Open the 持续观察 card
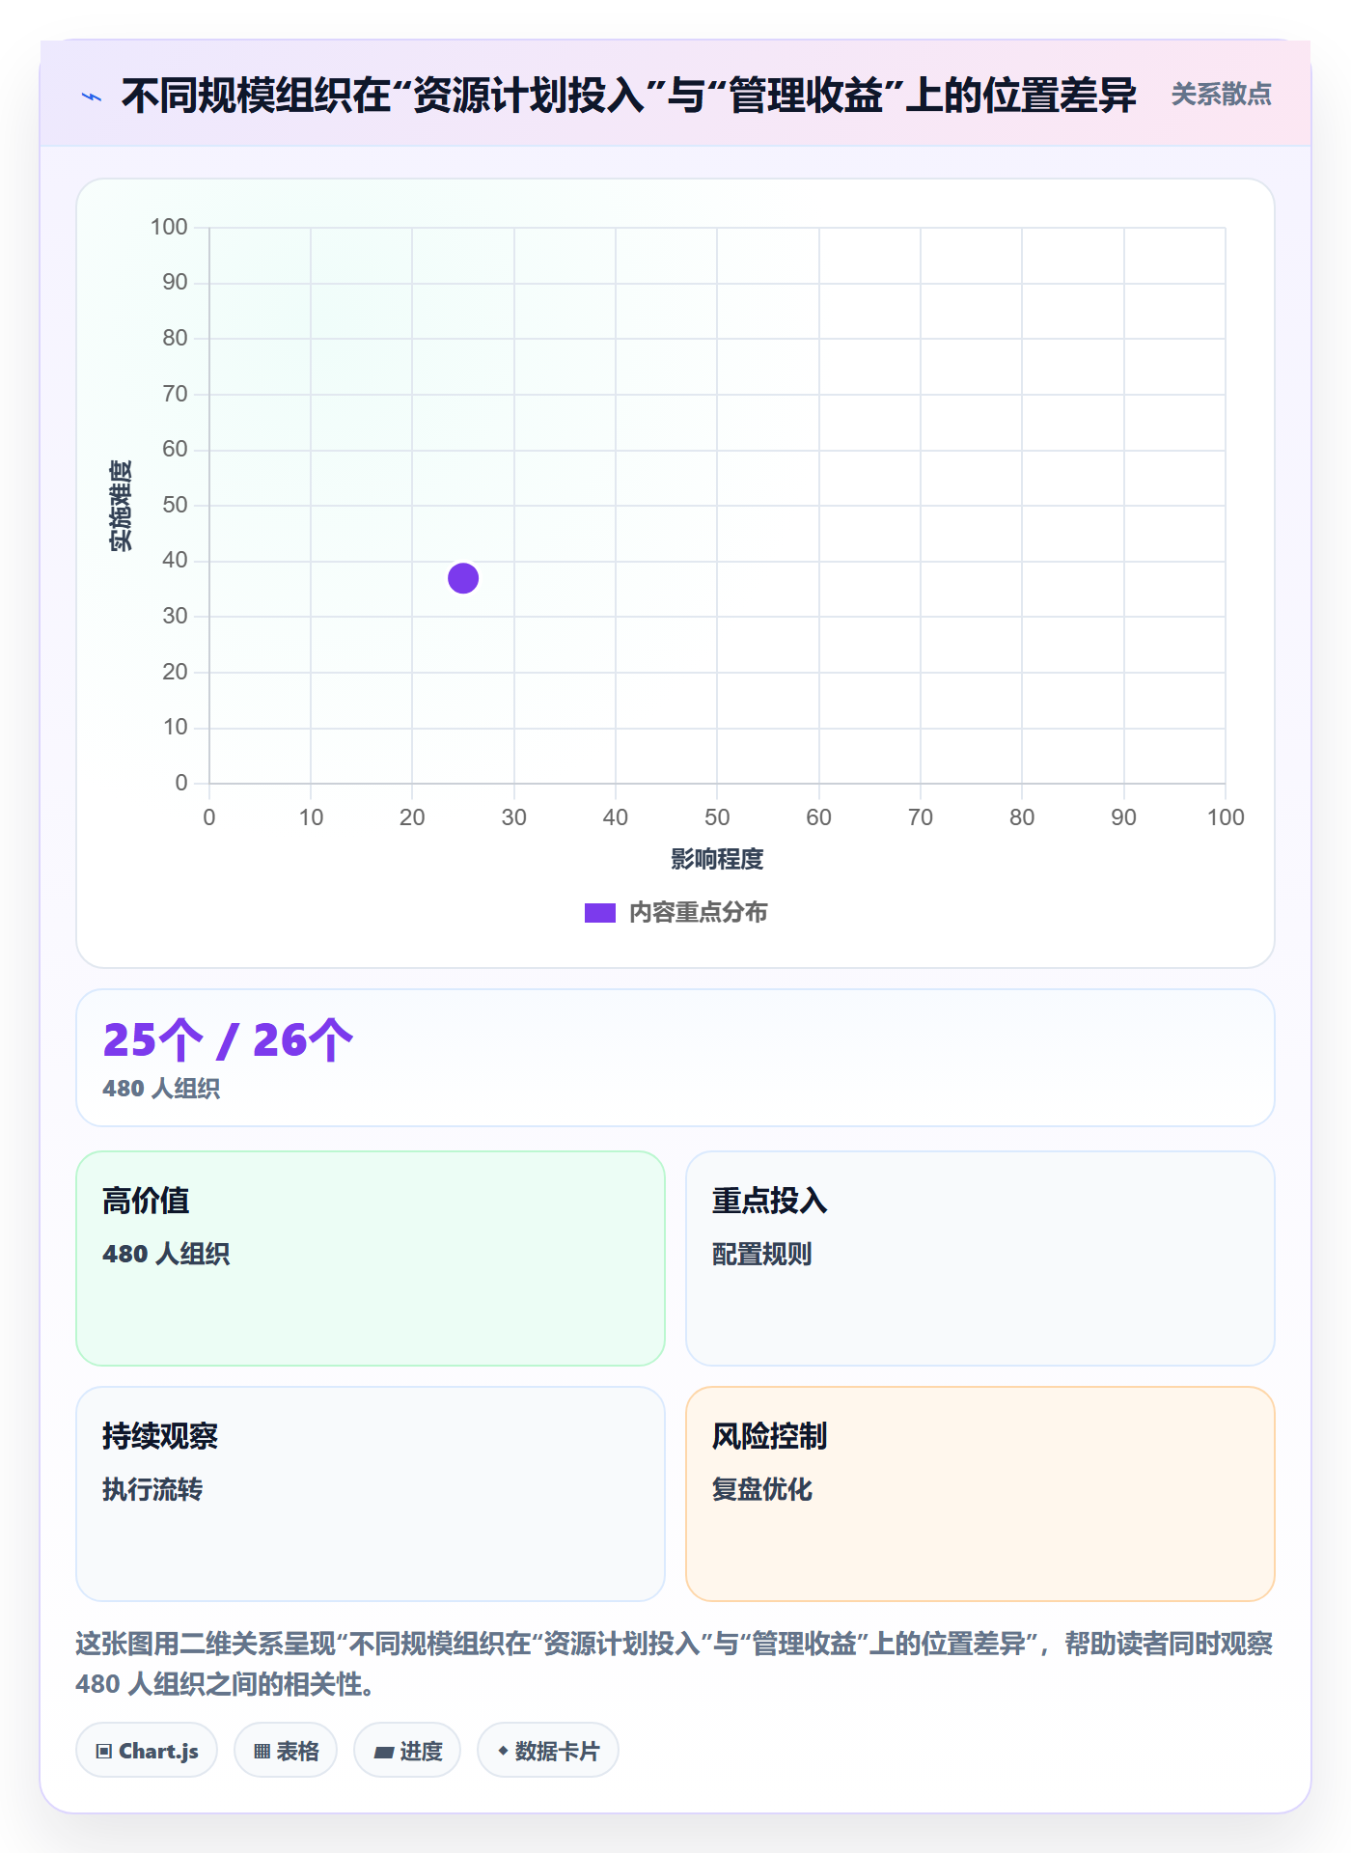This screenshot has width=1351, height=1853. click(371, 1494)
